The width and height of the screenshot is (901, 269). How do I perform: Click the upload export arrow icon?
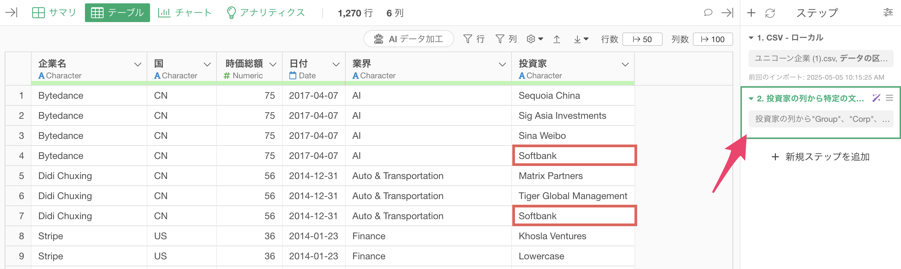point(557,39)
